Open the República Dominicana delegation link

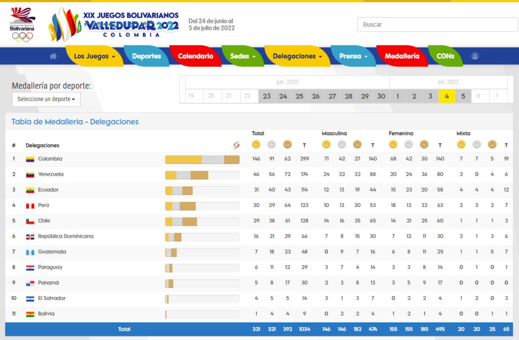(x=65, y=237)
